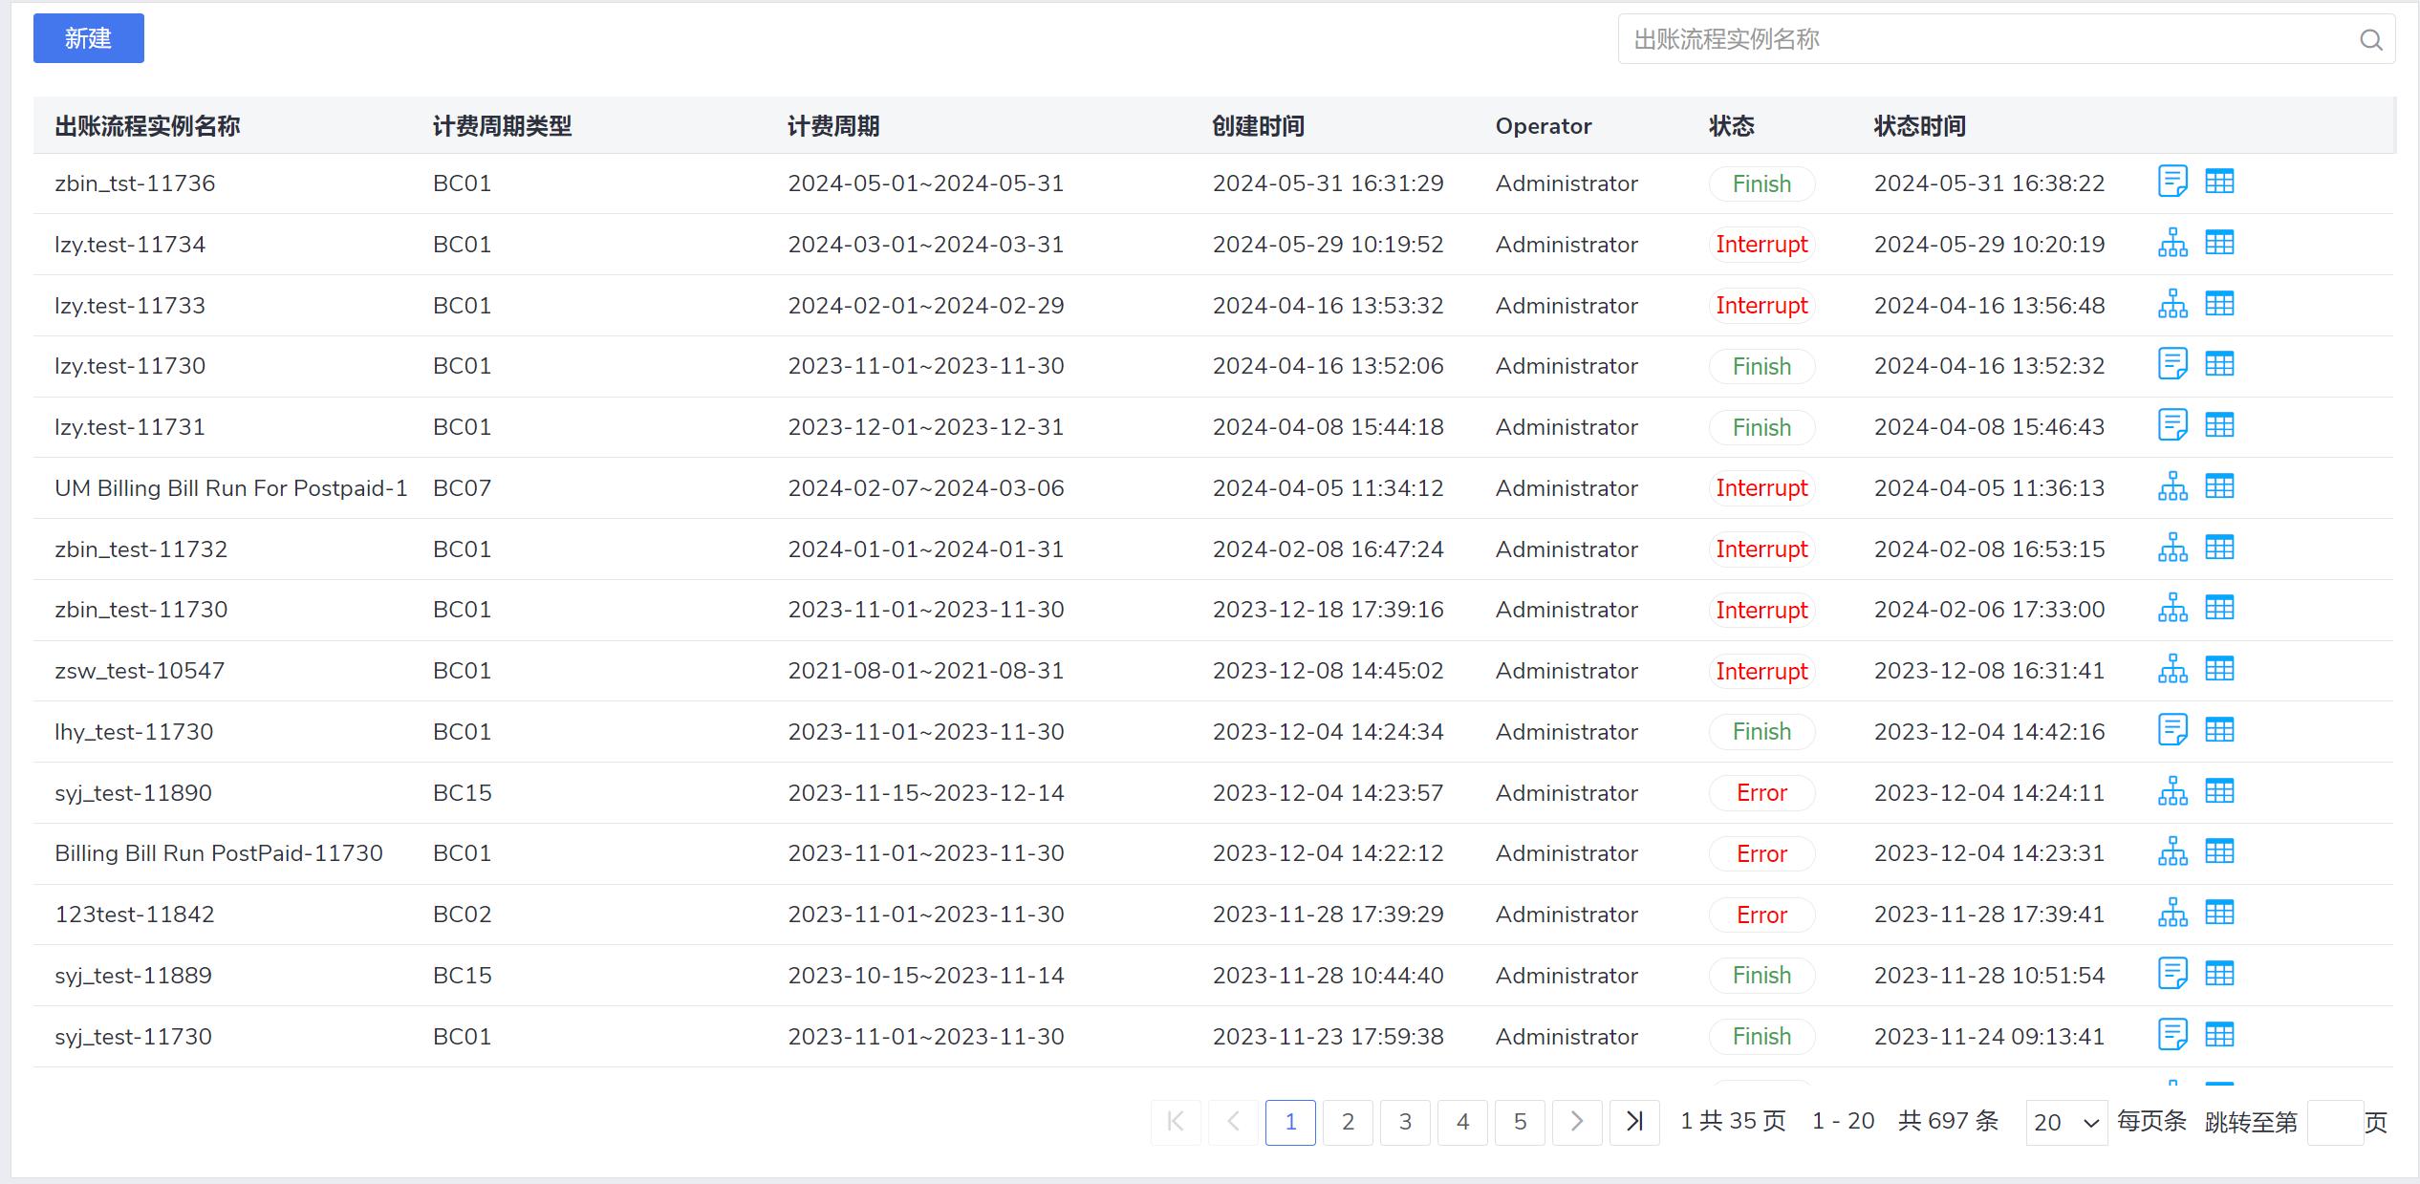Open the hierarchy icon for UM Billing Bill Run row
Image resolution: width=2420 pixels, height=1184 pixels.
coord(2172,486)
